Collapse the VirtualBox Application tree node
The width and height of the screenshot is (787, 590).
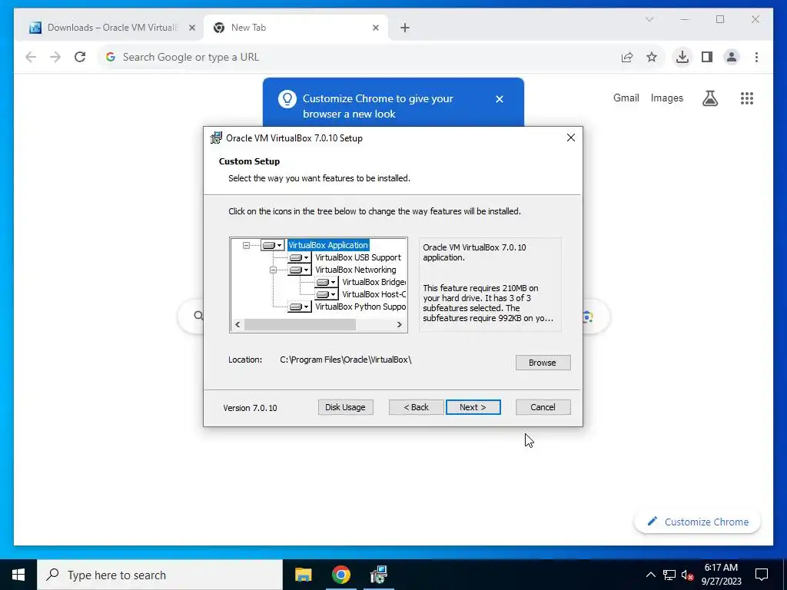tap(246, 245)
